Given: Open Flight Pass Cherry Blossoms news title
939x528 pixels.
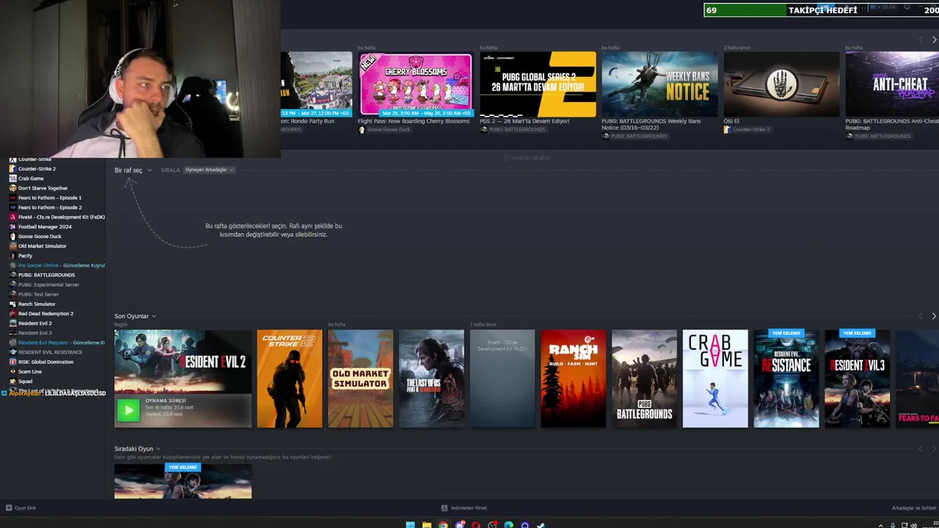Looking at the screenshot, I should (x=414, y=121).
